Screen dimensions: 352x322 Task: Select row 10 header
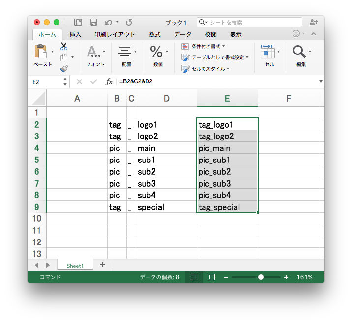pos(37,218)
